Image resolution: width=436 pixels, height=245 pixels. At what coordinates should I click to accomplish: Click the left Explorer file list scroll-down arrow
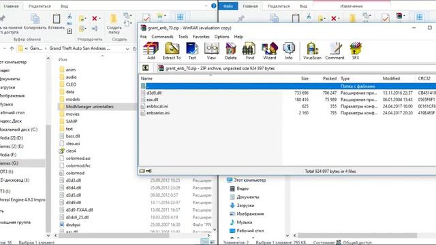click(215, 229)
